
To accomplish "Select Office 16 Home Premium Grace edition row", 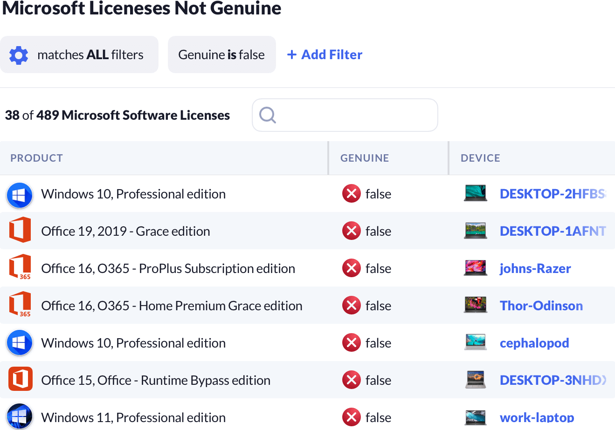I will pos(172,306).
